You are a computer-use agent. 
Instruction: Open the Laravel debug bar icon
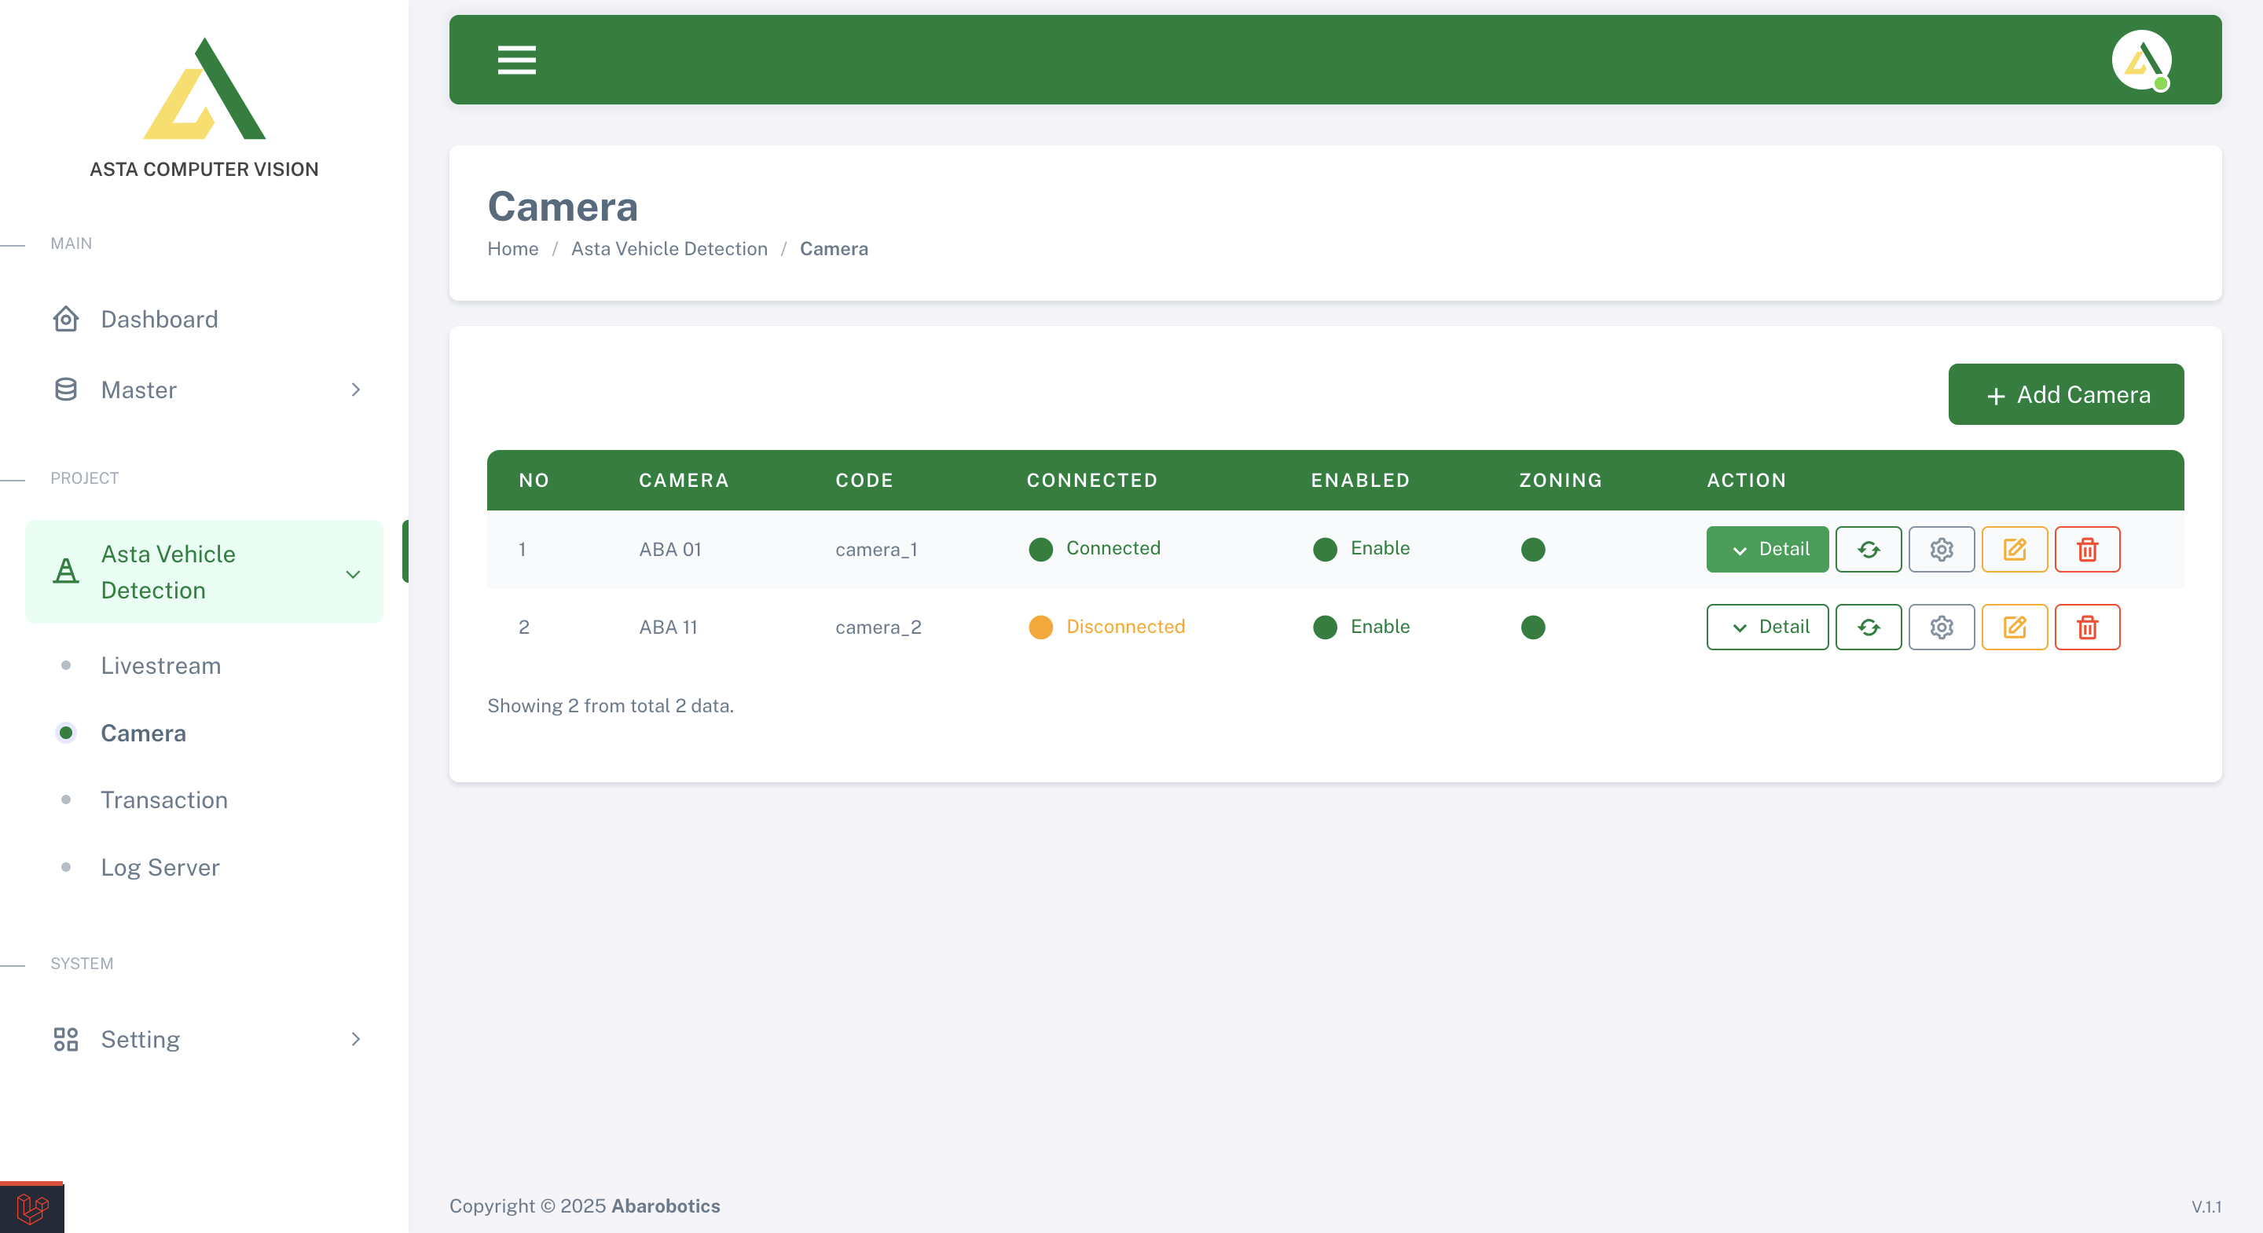(x=31, y=1209)
